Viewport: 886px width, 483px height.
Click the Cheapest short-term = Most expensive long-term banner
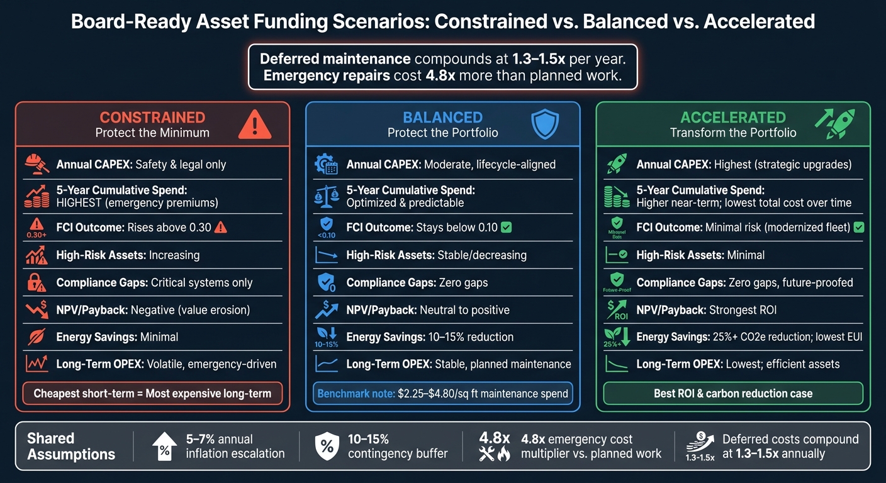pos(152,394)
